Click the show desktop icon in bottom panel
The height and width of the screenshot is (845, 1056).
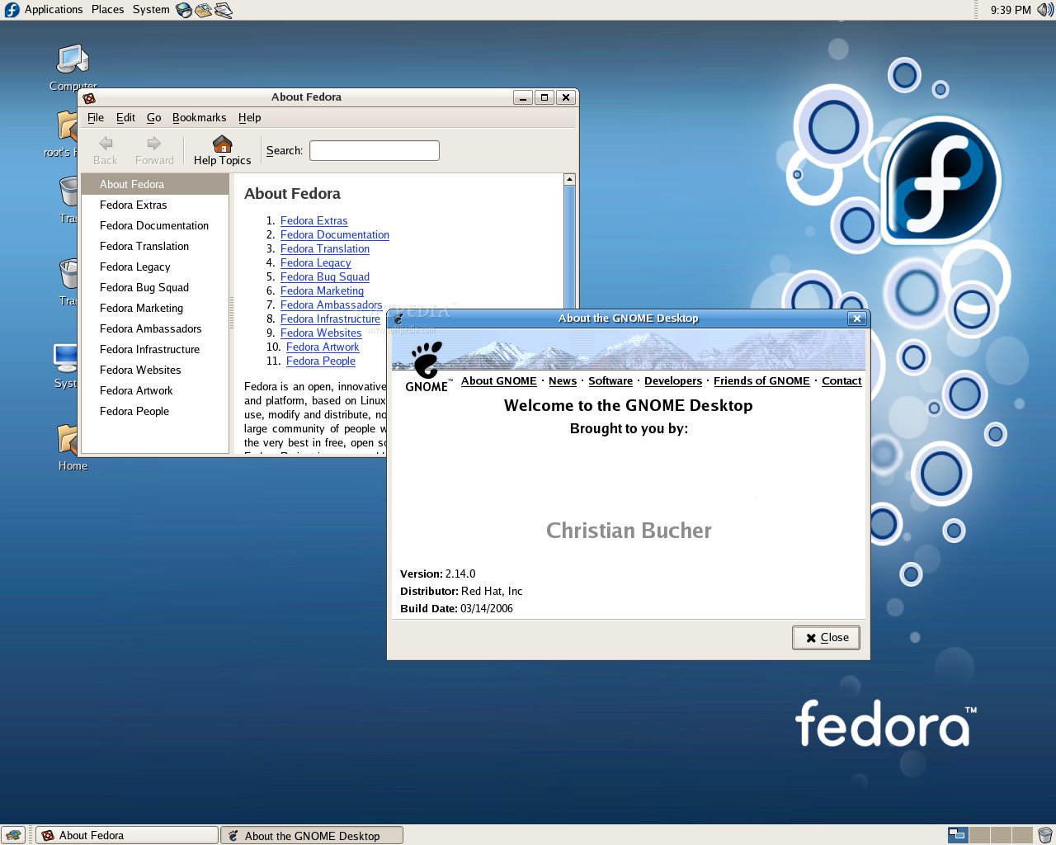[12, 835]
